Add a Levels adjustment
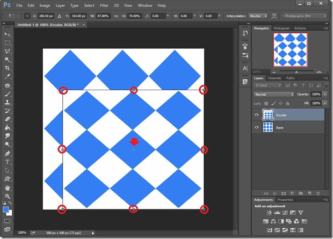This screenshot has width=333, height=239. coord(277,213)
